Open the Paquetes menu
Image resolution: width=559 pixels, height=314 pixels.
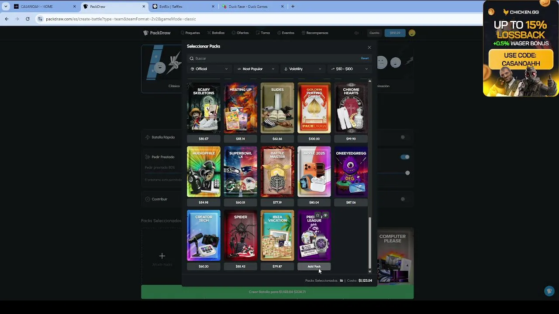click(190, 33)
